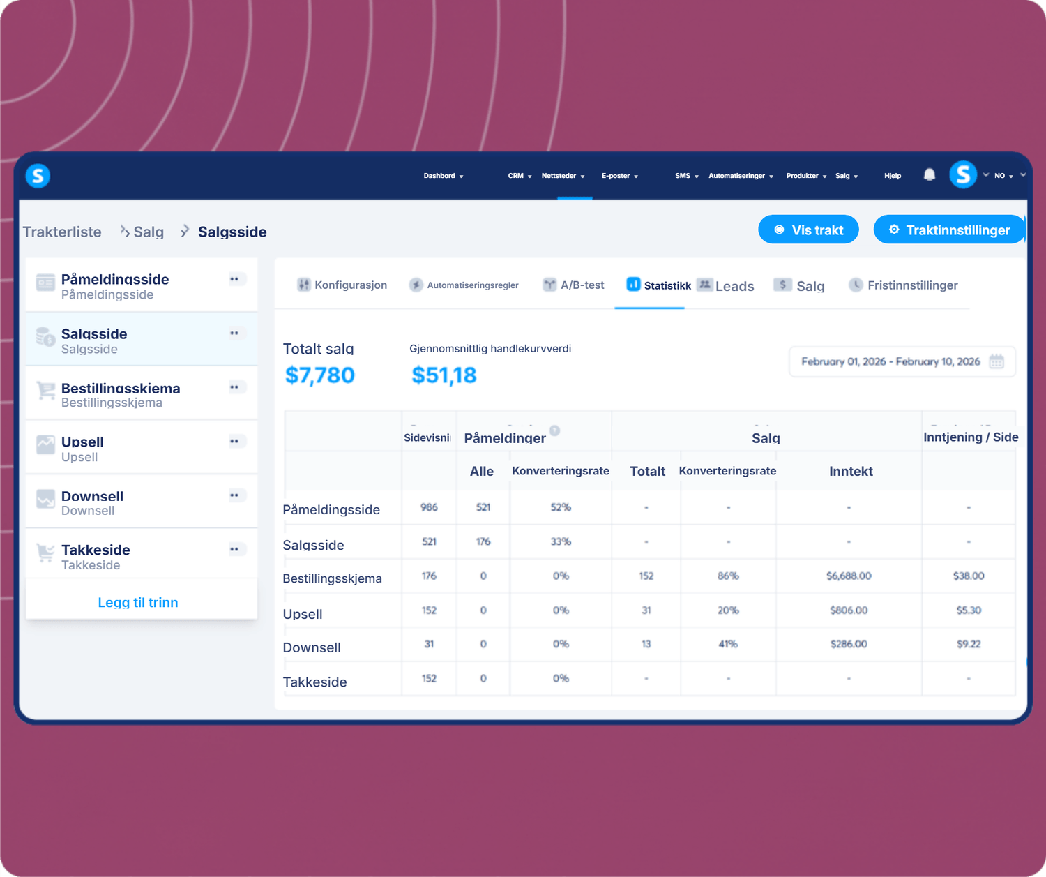Open the Fristinnstillinger tab
Image resolution: width=1046 pixels, height=877 pixels.
903,285
